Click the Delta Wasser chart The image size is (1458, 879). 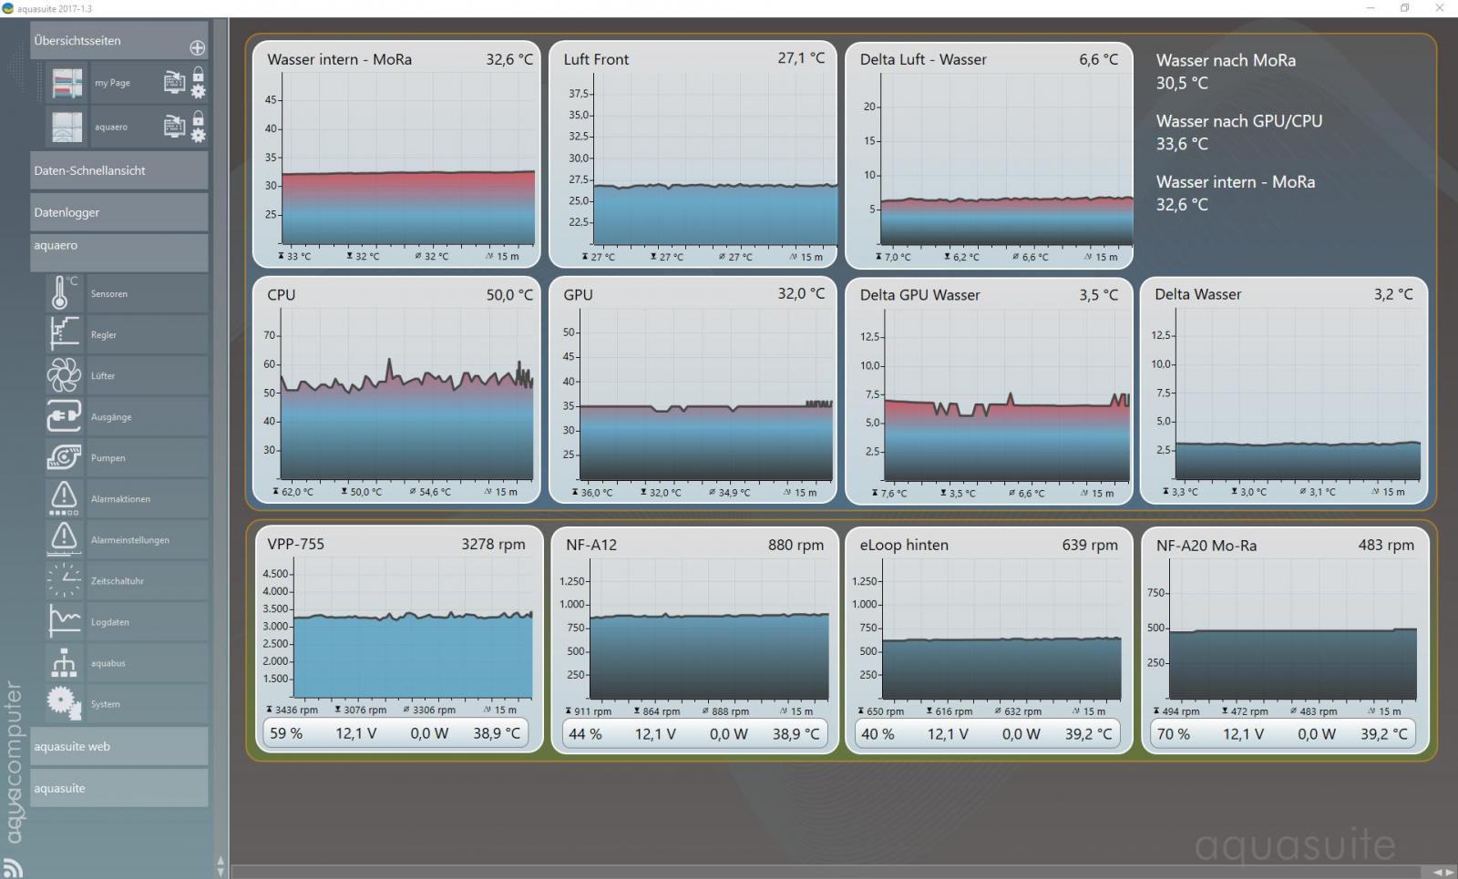pos(1284,390)
